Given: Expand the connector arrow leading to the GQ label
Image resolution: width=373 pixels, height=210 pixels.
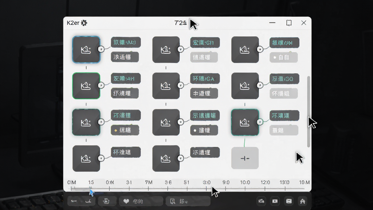Looking at the screenshot, I should 260,85.
